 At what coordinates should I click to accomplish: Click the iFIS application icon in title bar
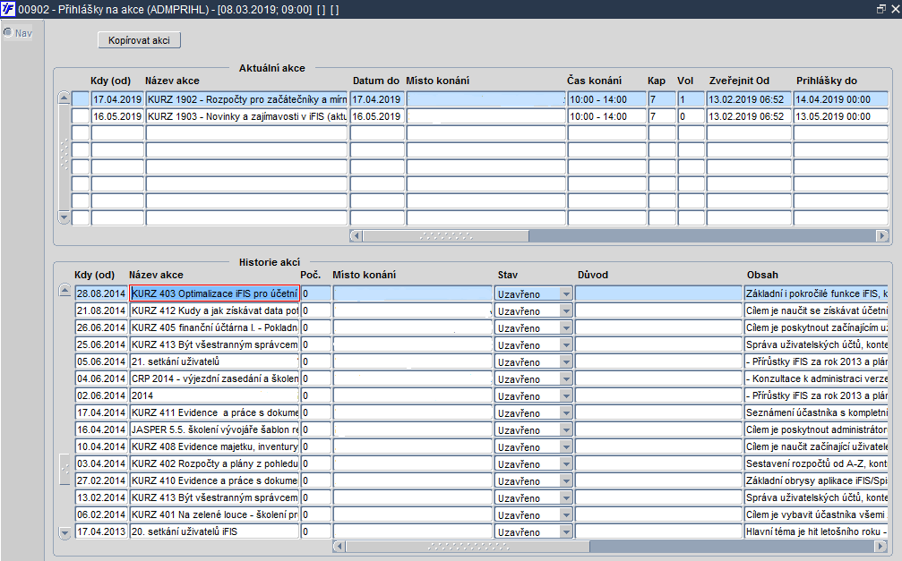point(8,9)
